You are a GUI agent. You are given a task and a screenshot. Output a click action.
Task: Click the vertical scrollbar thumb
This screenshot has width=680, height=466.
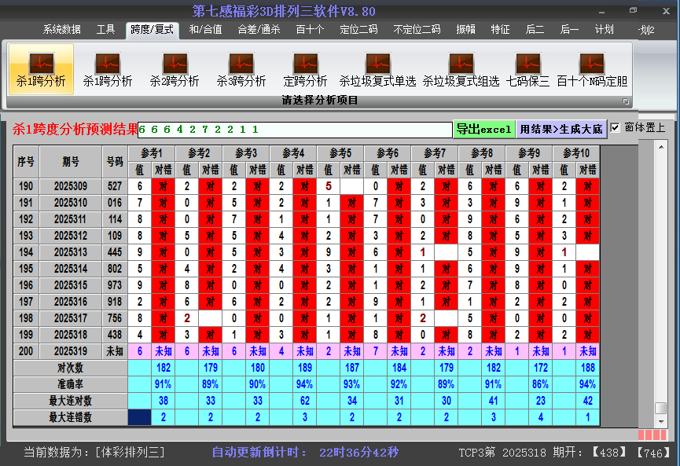[661, 408]
